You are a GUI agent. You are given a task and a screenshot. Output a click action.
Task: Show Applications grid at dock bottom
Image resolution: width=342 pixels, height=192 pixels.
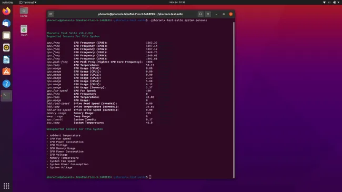6,186
